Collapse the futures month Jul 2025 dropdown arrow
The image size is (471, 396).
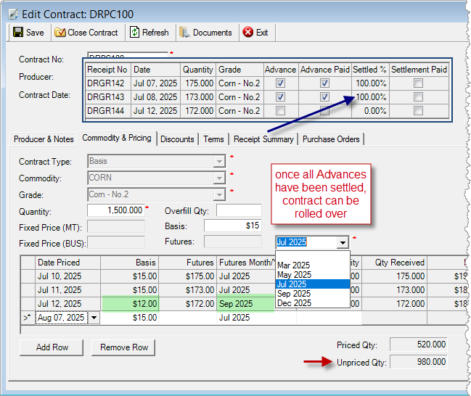point(343,242)
